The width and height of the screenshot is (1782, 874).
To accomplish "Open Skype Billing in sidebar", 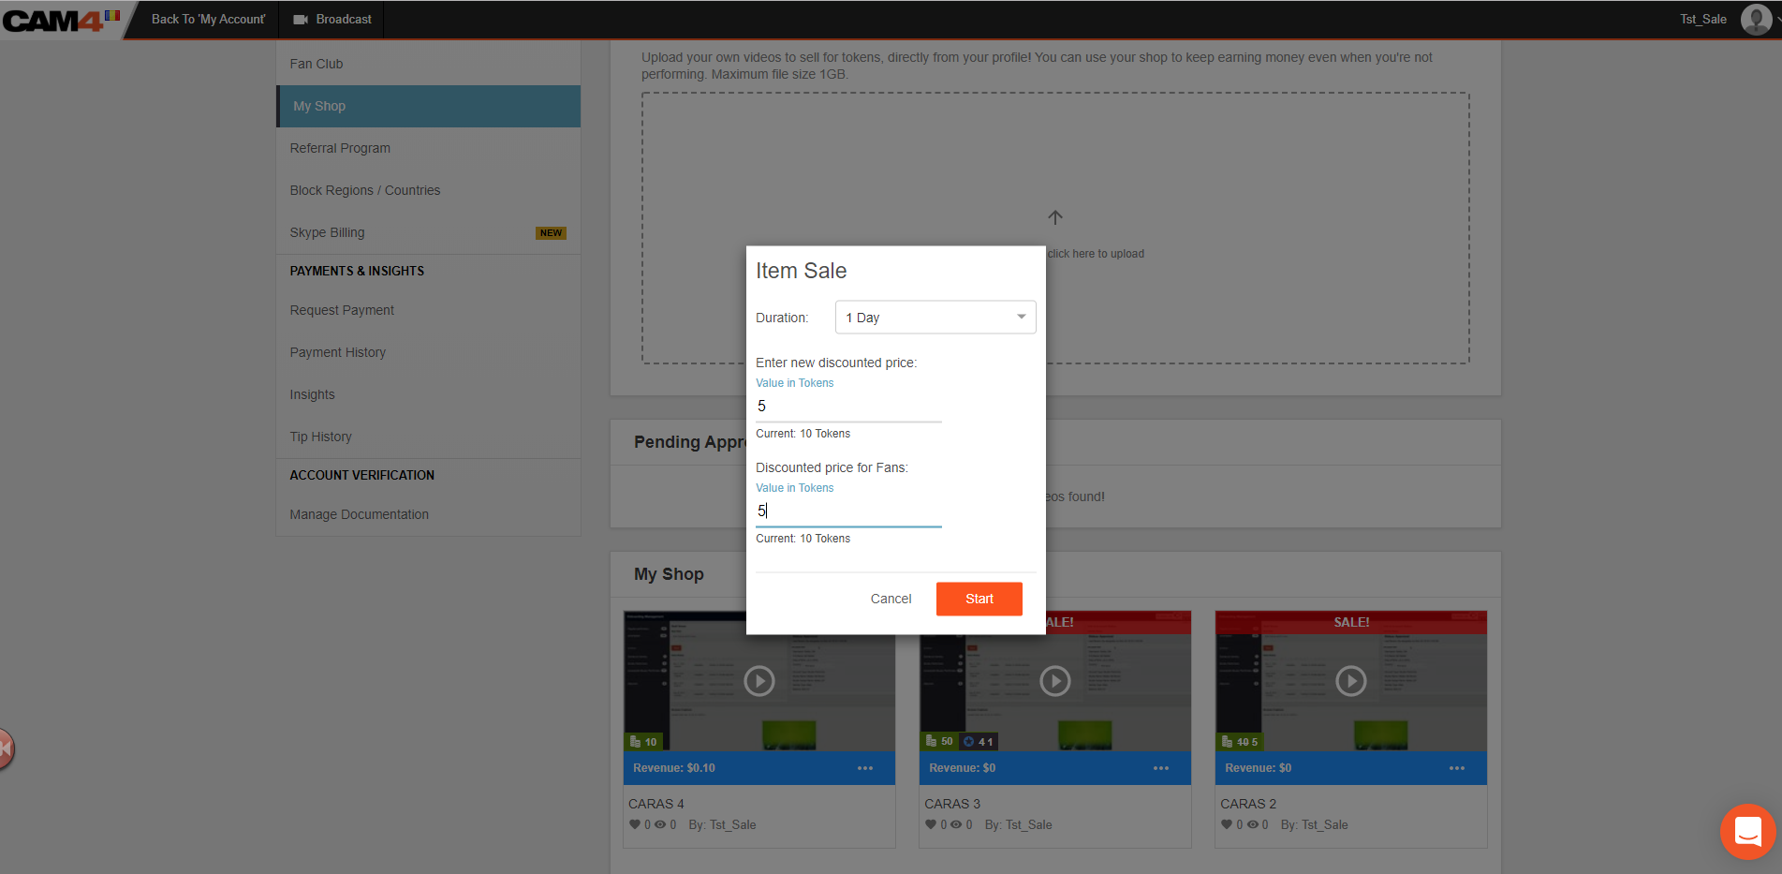I will (327, 232).
